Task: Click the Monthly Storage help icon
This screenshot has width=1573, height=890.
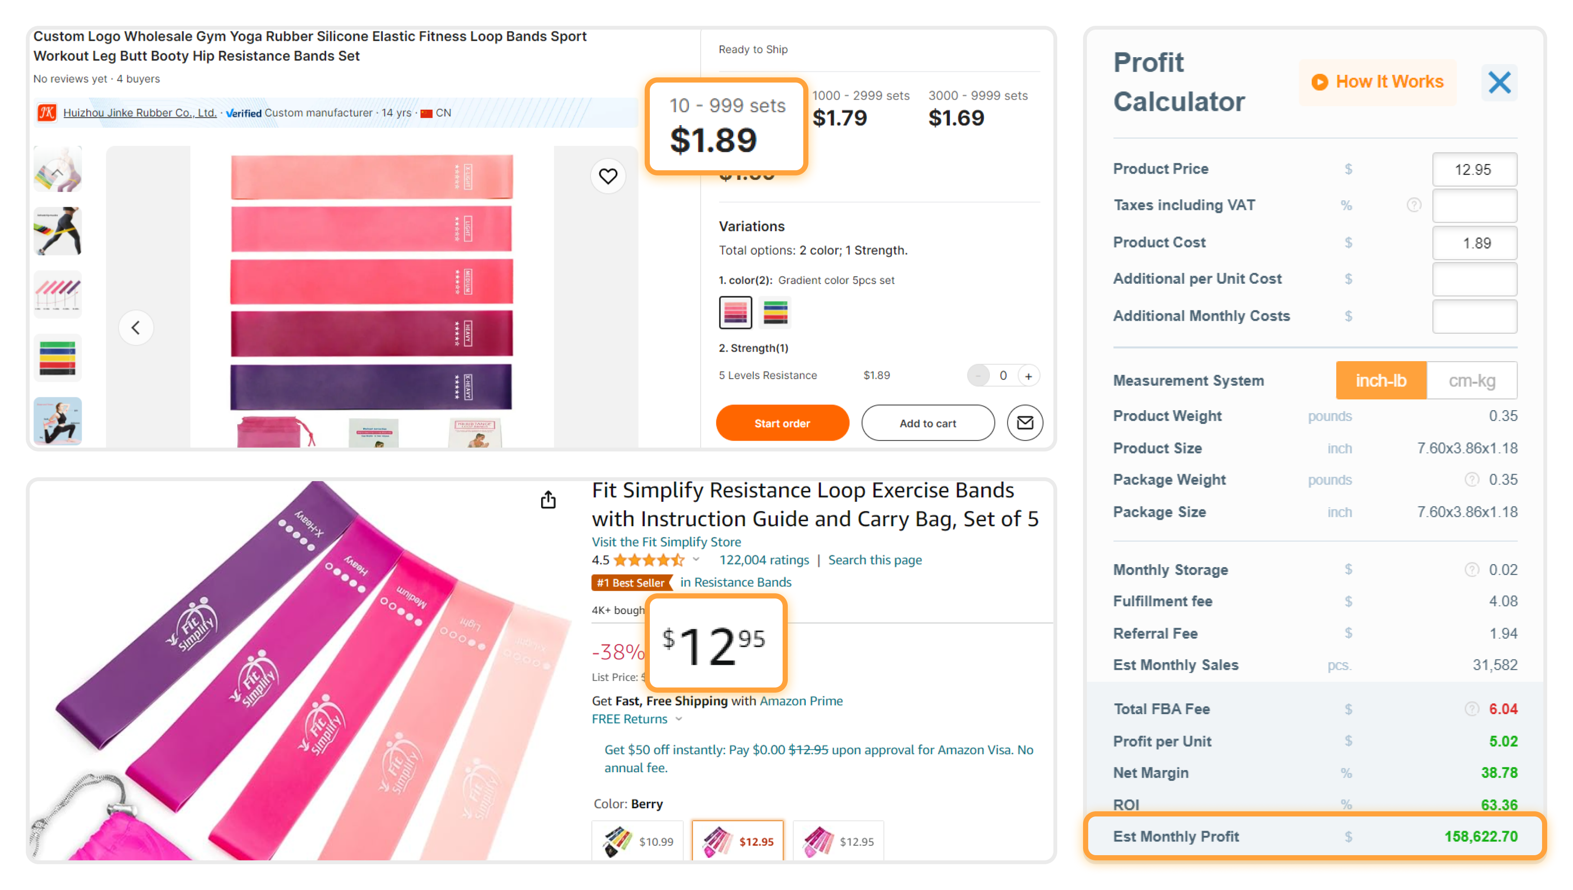Action: click(1471, 570)
